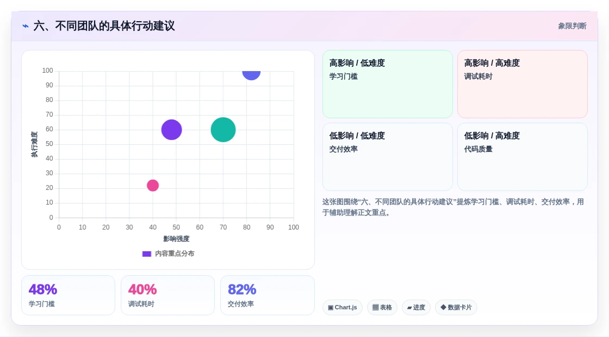609x337 pixels.
Task: Click the 调试耗时 text in the pink card
Action: pyautogui.click(x=478, y=77)
